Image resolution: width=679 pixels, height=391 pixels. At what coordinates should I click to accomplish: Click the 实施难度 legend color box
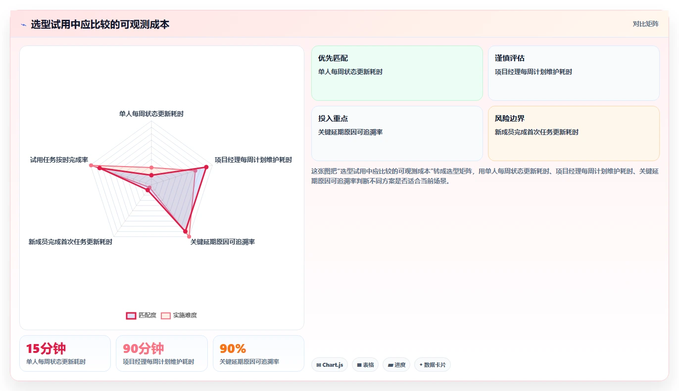click(x=166, y=316)
